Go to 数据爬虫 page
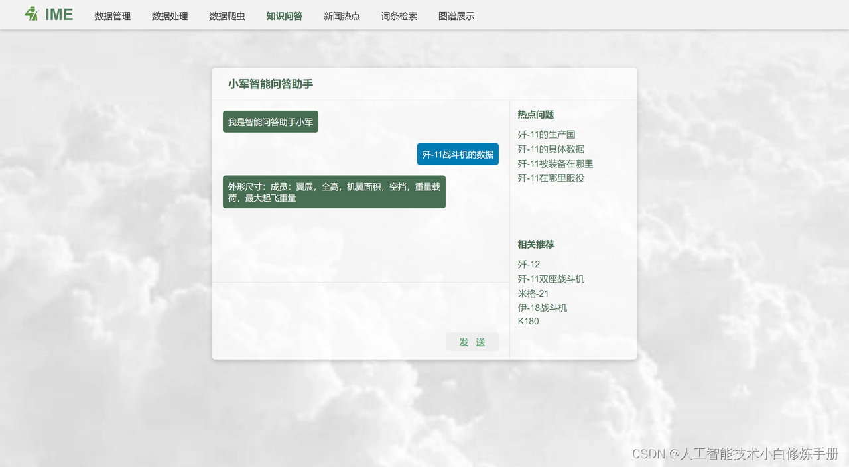 click(x=227, y=16)
